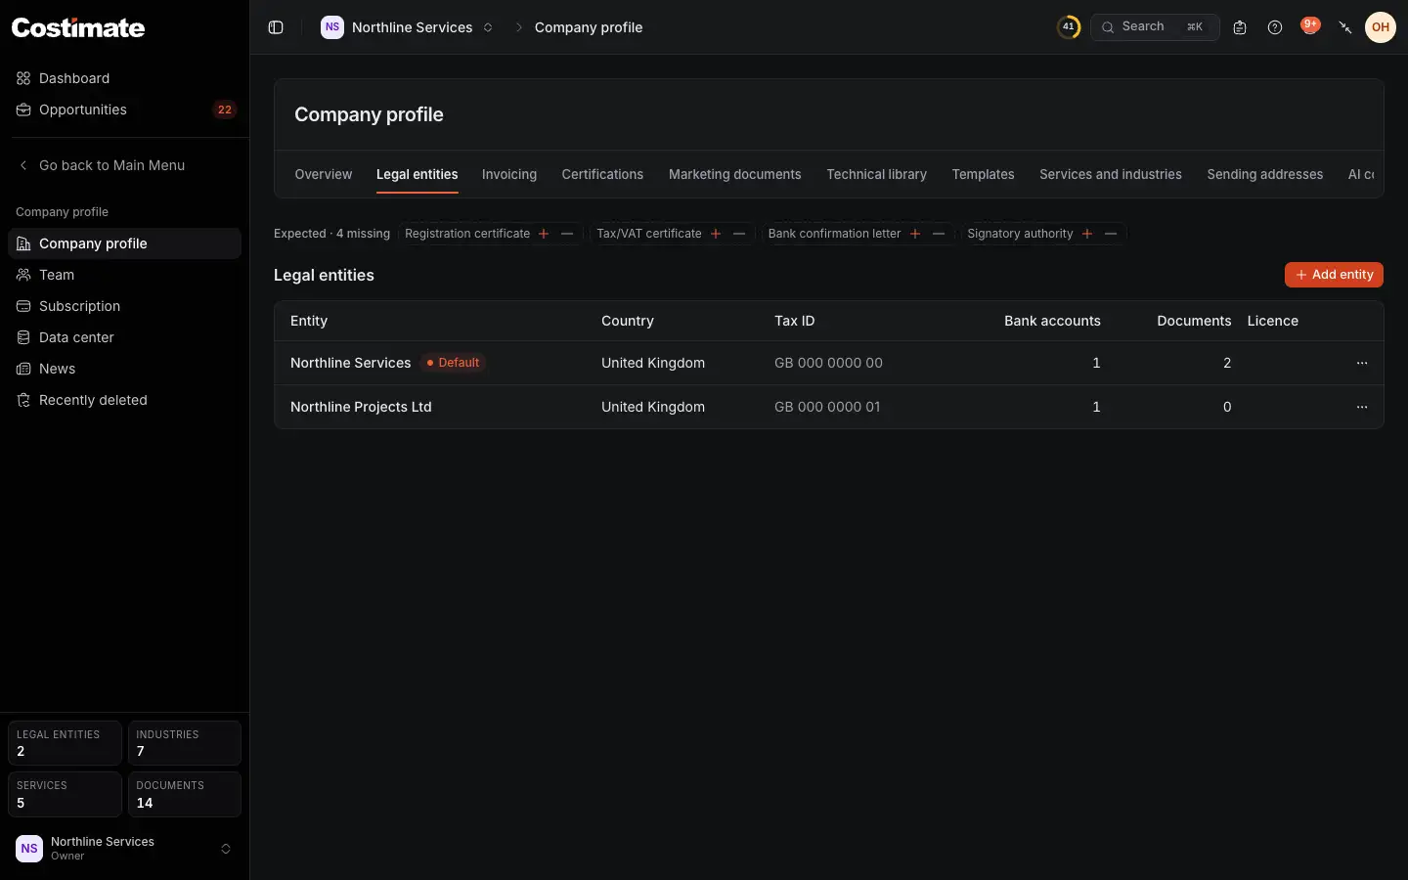Expand the Northline Services Owner account menu
Screen dimensions: 1408x880
pos(124,849)
